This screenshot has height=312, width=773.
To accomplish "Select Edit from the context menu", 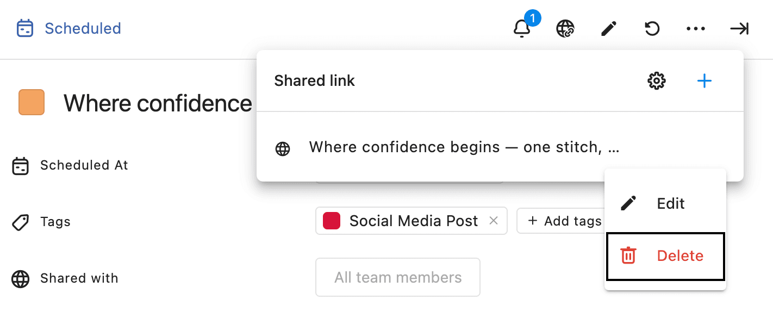I will (665, 204).
